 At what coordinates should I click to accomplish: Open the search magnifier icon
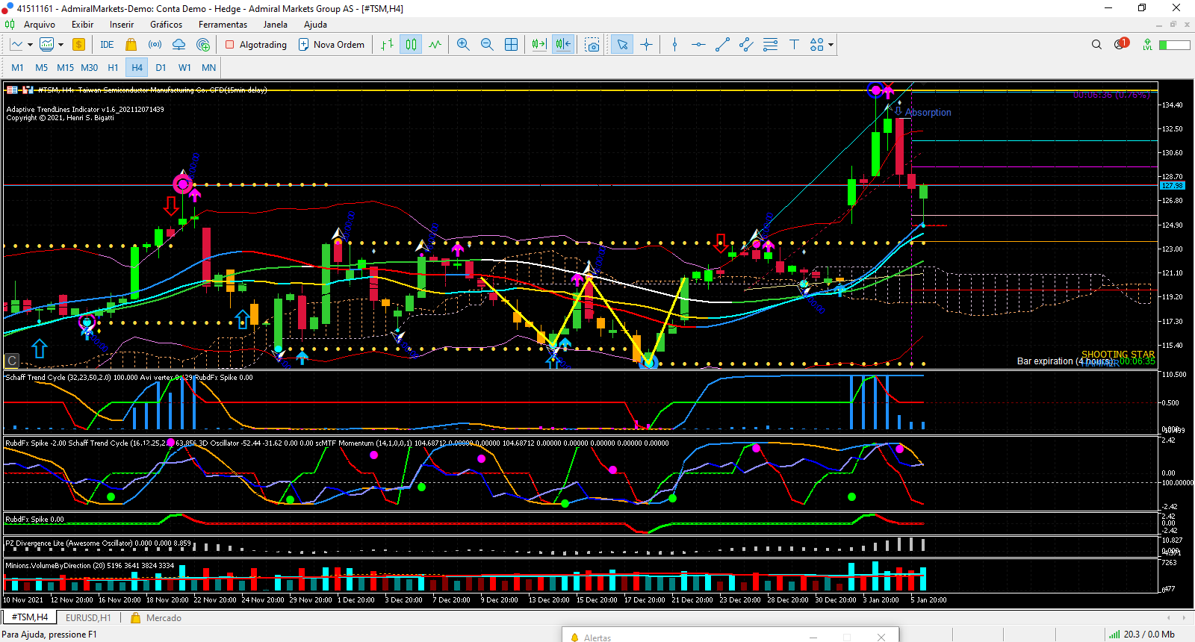[1096, 45]
